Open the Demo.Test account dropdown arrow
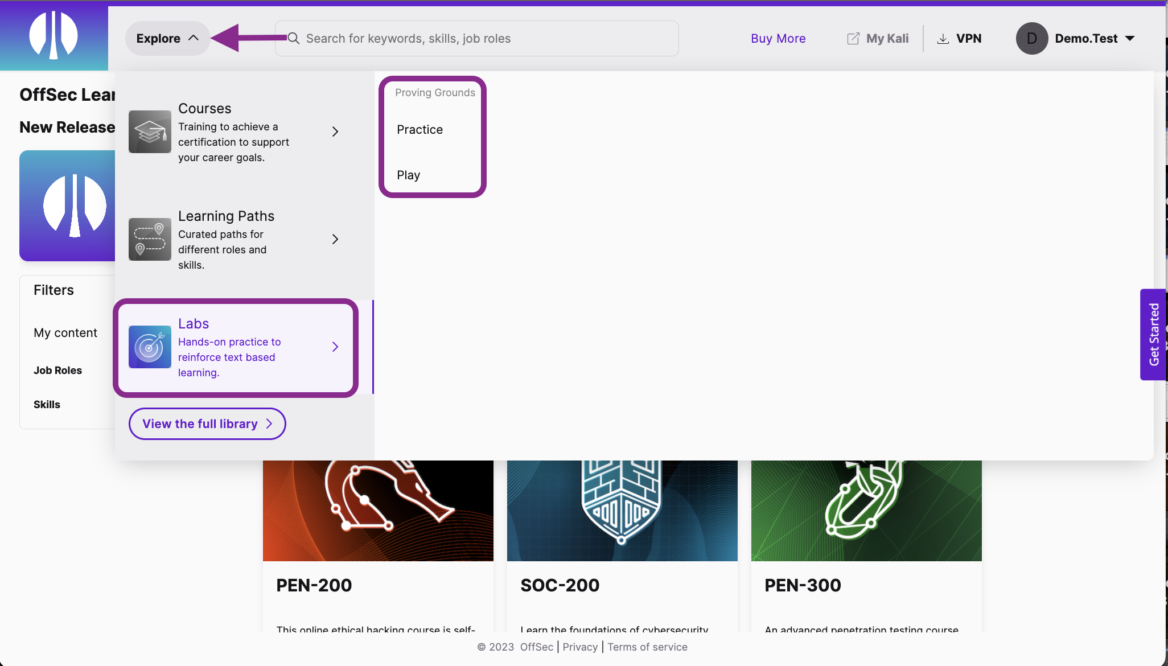Image resolution: width=1168 pixels, height=666 pixels. 1130,38
